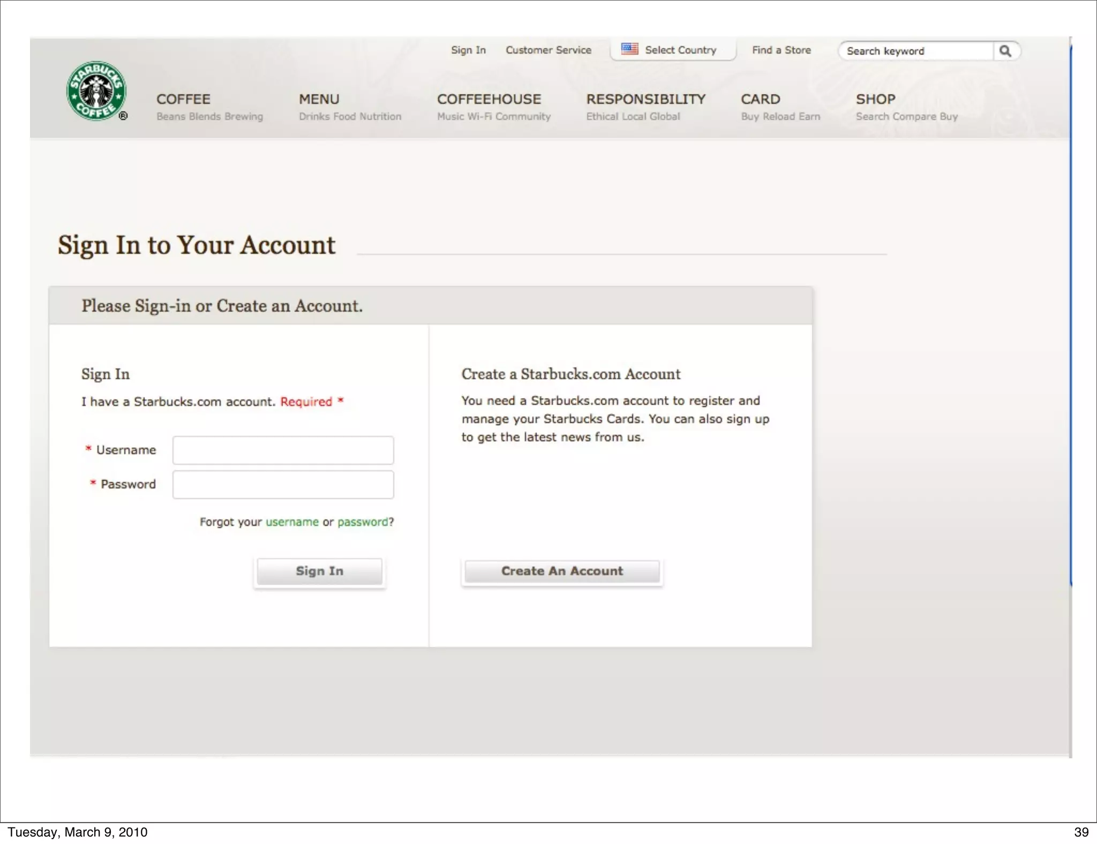This screenshot has width=1097, height=844.
Task: Click into the Password field
Action: [x=283, y=484]
